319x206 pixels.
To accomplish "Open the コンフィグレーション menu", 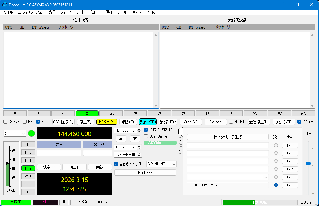I will tap(30, 12).
